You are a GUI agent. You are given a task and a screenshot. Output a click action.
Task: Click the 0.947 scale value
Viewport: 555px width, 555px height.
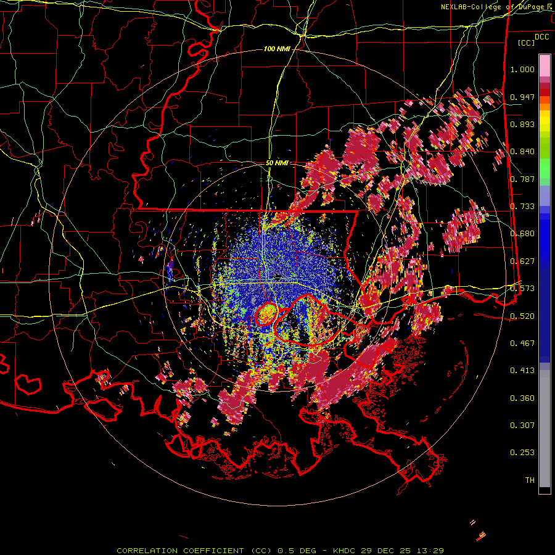[522, 97]
